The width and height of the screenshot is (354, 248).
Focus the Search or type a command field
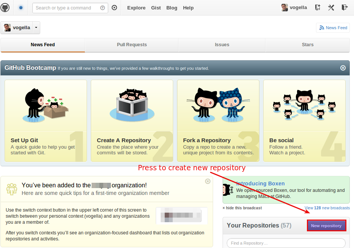click(x=70, y=8)
